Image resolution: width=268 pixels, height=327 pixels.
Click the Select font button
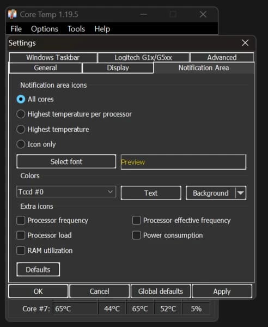[66, 161]
